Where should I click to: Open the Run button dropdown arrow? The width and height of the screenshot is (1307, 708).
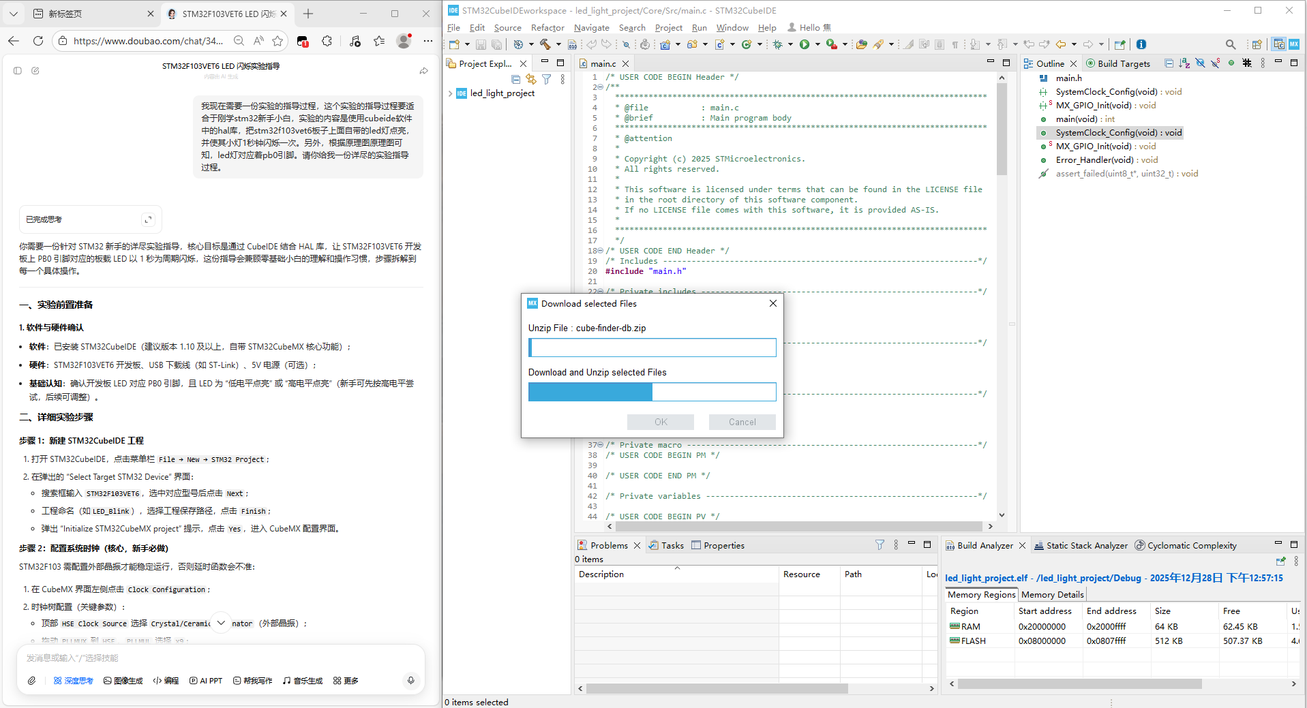[817, 44]
